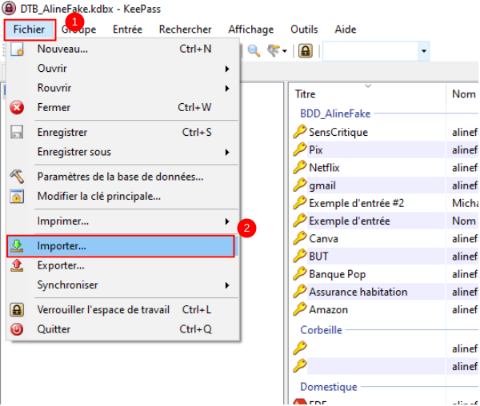Click the key icon of Netflix
The image size is (480, 406).
pyautogui.click(x=300, y=167)
